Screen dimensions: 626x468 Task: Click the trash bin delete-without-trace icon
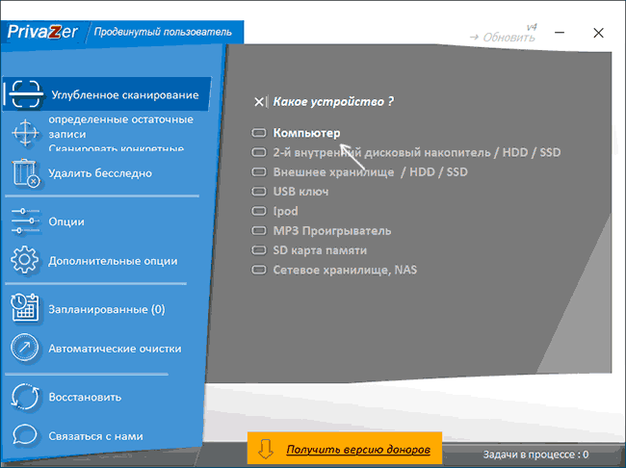coord(26,173)
